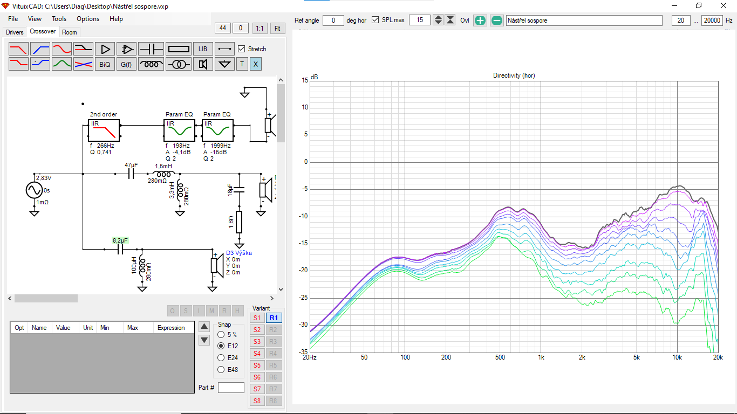Image resolution: width=737 pixels, height=414 pixels.
Task: Click the start frequency field showing 20
Action: pyautogui.click(x=681, y=20)
